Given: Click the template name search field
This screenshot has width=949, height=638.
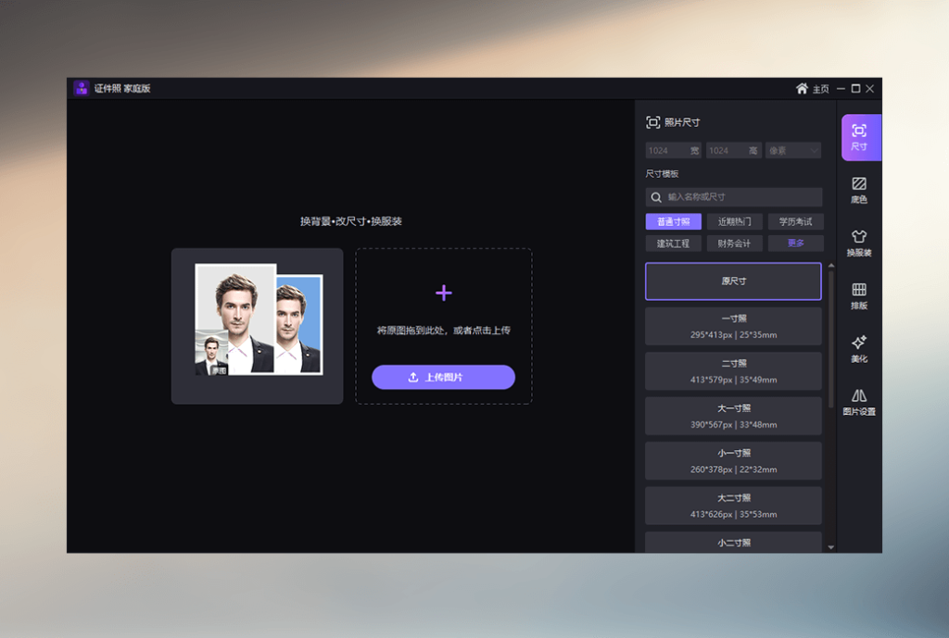Looking at the screenshot, I should (734, 197).
